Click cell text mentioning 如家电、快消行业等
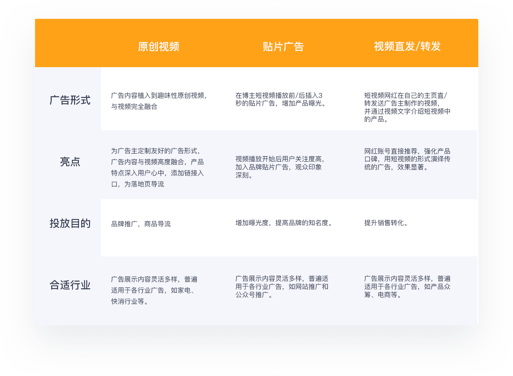 coord(154,290)
